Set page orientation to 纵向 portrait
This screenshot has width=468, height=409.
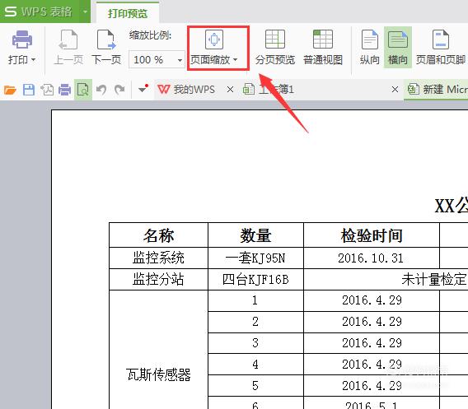click(x=369, y=48)
